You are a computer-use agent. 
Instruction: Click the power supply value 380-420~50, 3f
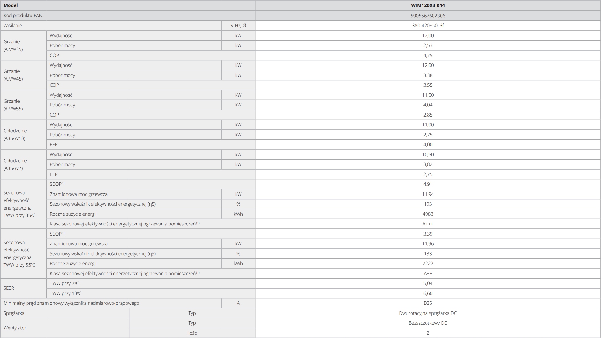[x=427, y=26]
